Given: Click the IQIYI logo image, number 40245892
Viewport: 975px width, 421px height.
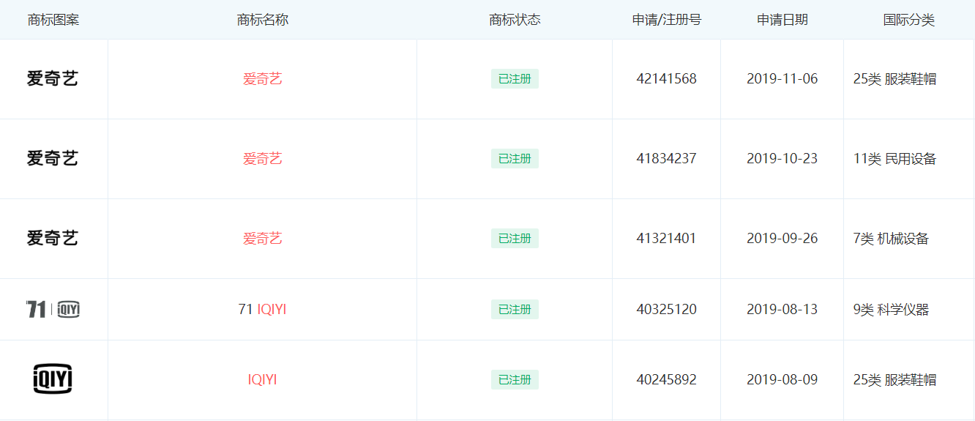Looking at the screenshot, I should tap(53, 379).
